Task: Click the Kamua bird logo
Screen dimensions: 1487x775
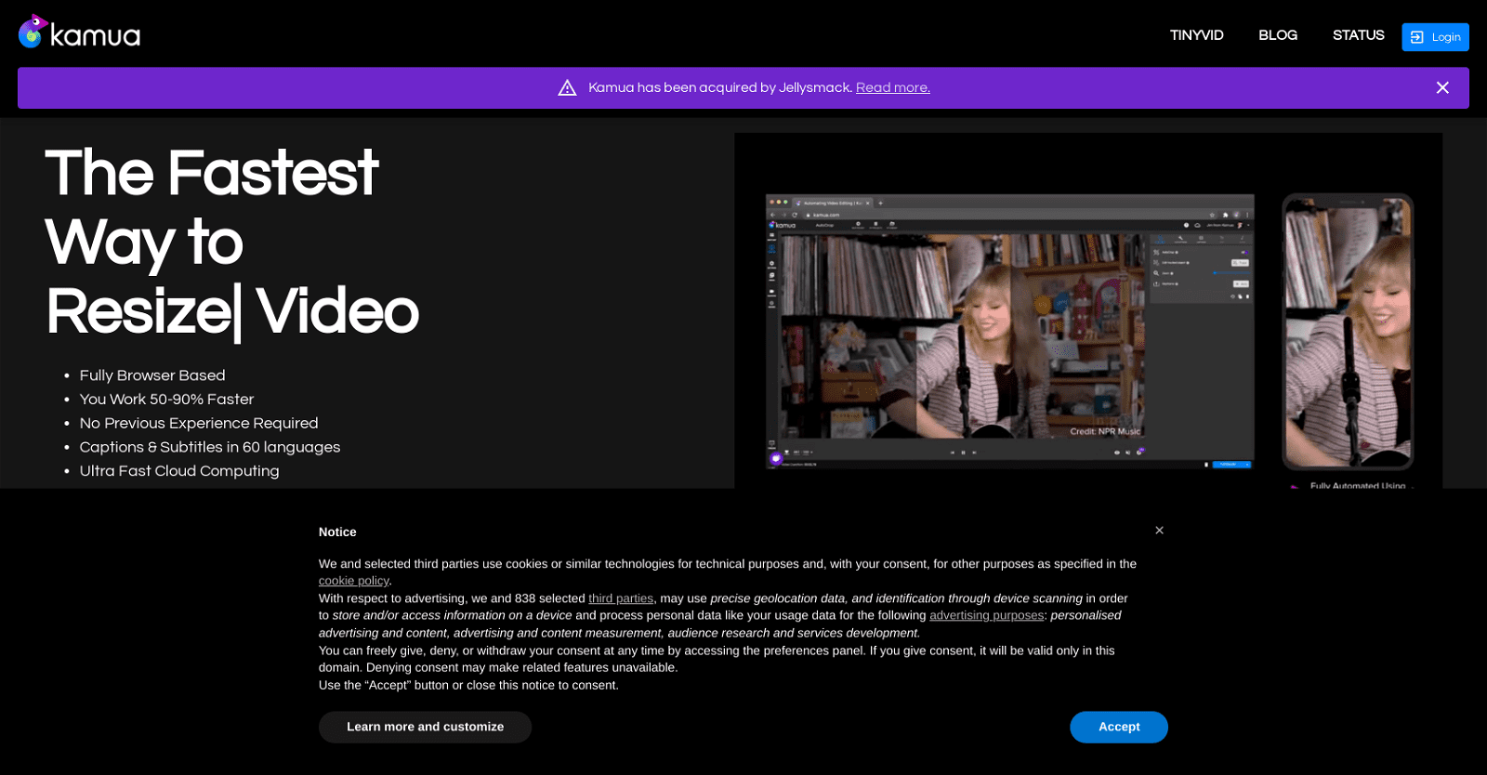Action: [33, 32]
